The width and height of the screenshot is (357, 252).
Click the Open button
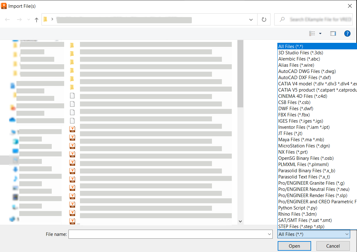[x=294, y=245]
